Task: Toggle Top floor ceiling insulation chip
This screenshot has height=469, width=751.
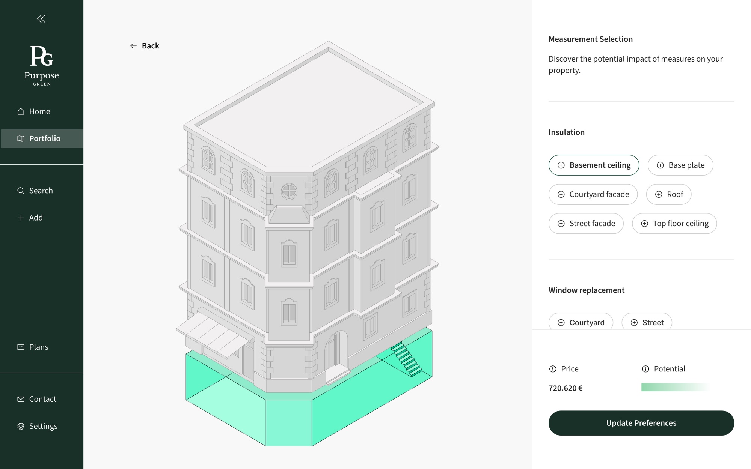Action: pyautogui.click(x=674, y=224)
